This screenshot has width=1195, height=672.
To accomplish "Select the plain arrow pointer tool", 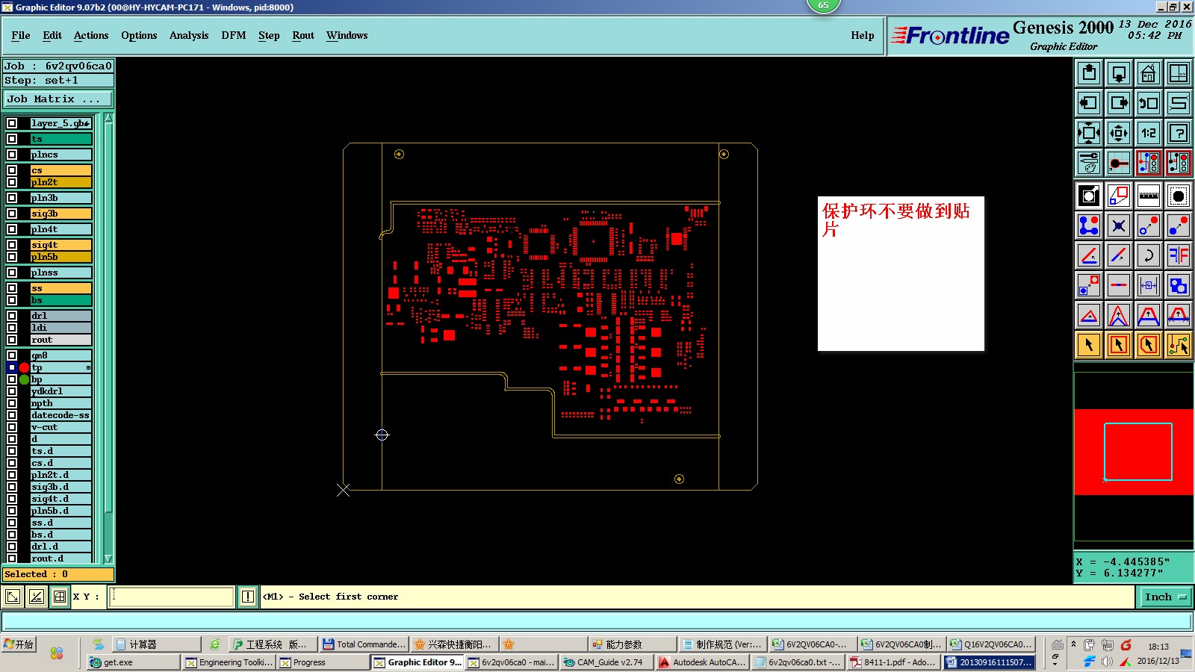I will pyautogui.click(x=1089, y=345).
